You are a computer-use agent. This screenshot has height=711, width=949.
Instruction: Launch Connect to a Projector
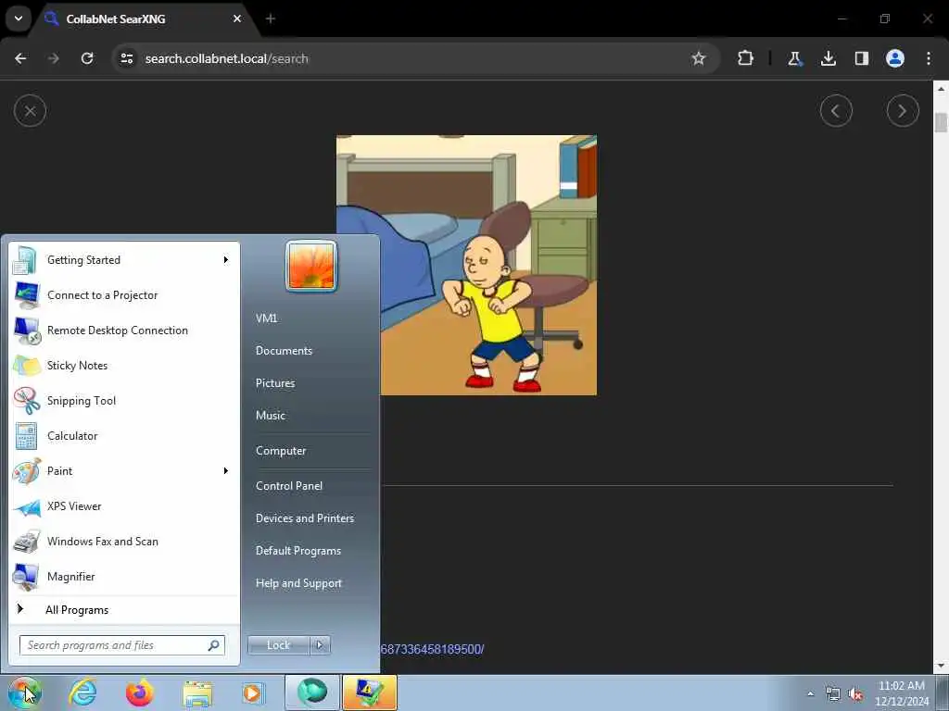point(124,295)
